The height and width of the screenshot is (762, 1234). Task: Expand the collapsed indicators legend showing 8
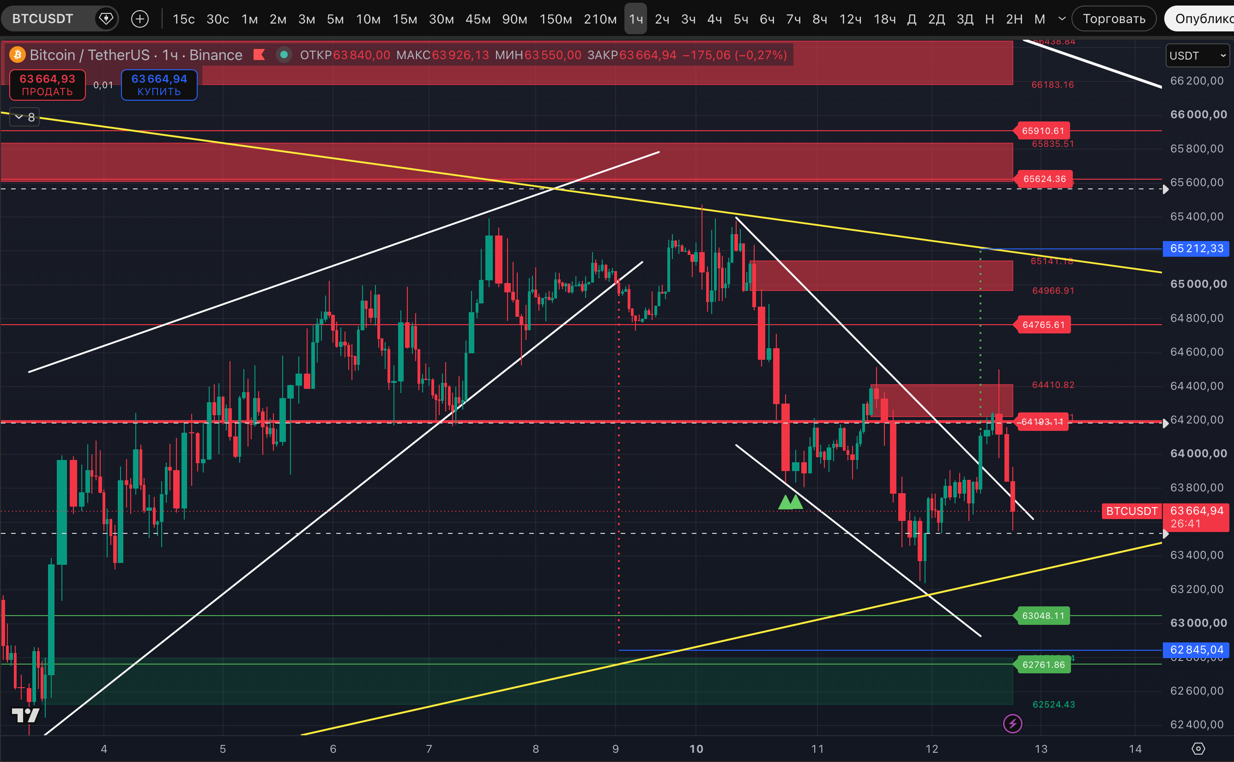(x=24, y=117)
